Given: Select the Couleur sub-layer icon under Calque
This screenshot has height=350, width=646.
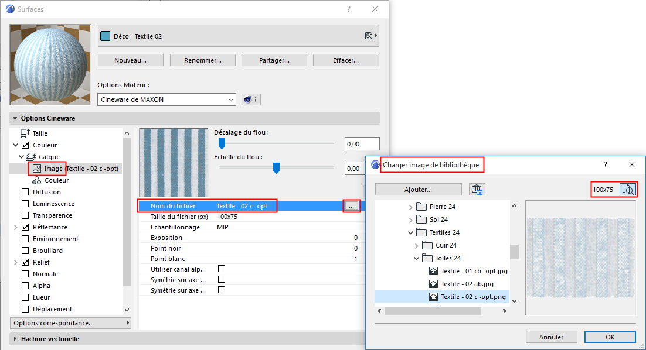Looking at the screenshot, I should [x=37, y=180].
